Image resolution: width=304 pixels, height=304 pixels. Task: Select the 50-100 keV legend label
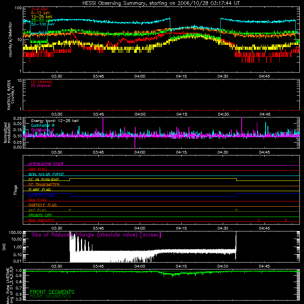point(43,24)
